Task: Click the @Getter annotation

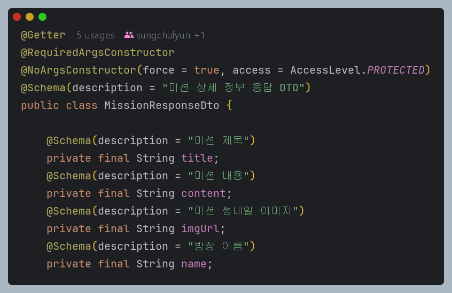Action: tap(43, 35)
